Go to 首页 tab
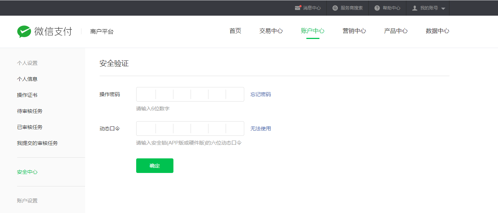498x213 pixels. [x=235, y=31]
